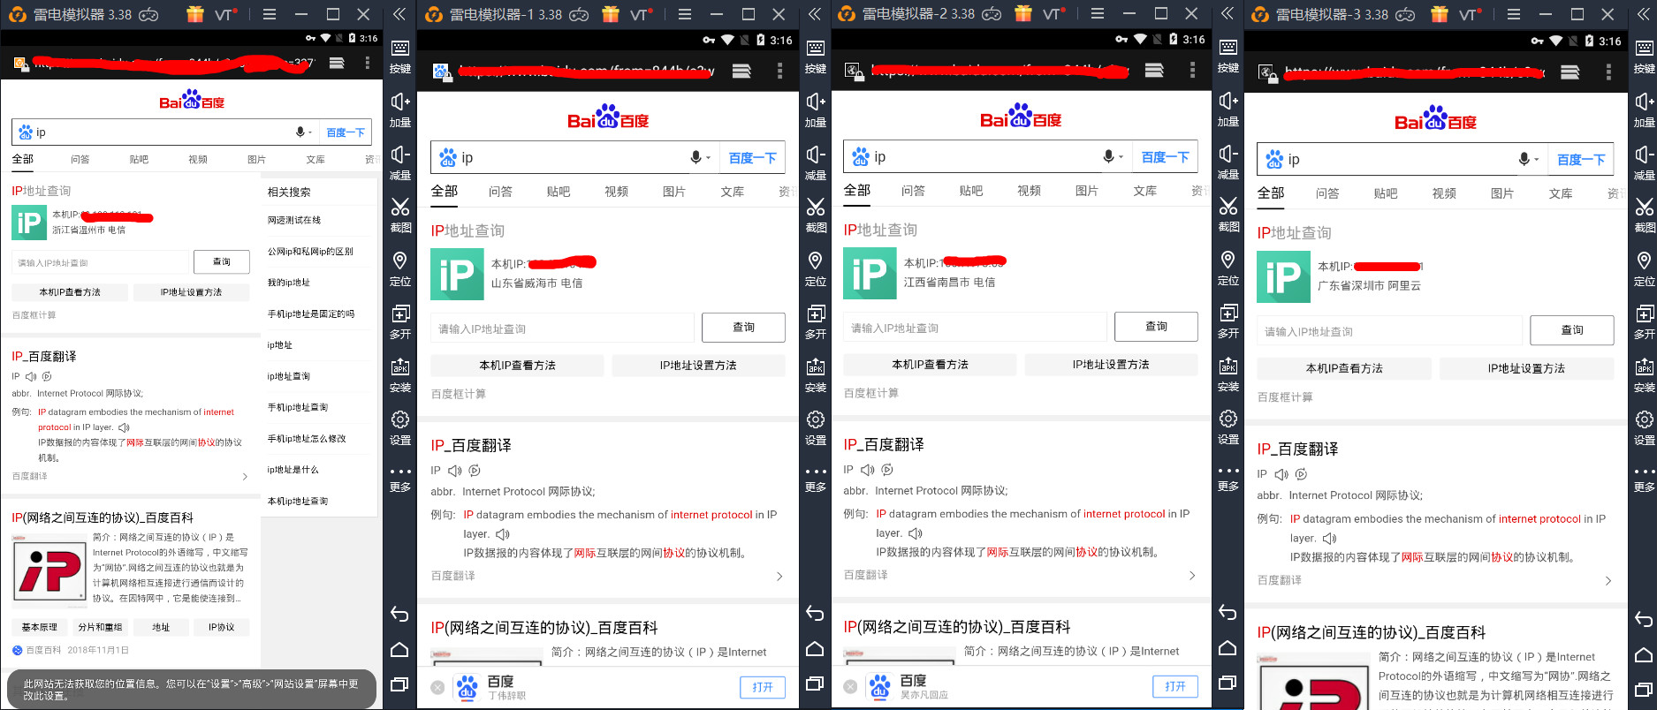Click 百度一下 search button in 雷电模拟器-1
The image size is (1657, 710).
[752, 158]
